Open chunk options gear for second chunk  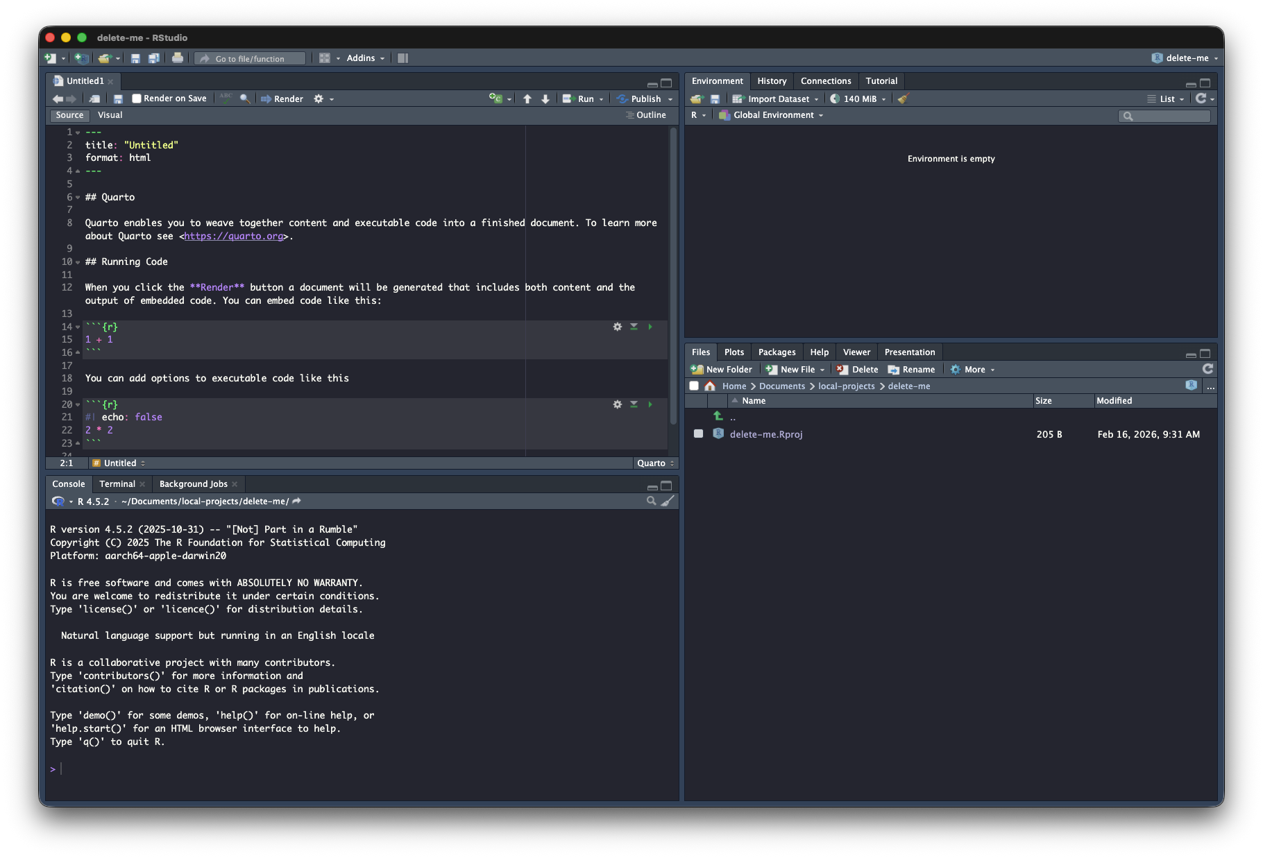tap(617, 404)
